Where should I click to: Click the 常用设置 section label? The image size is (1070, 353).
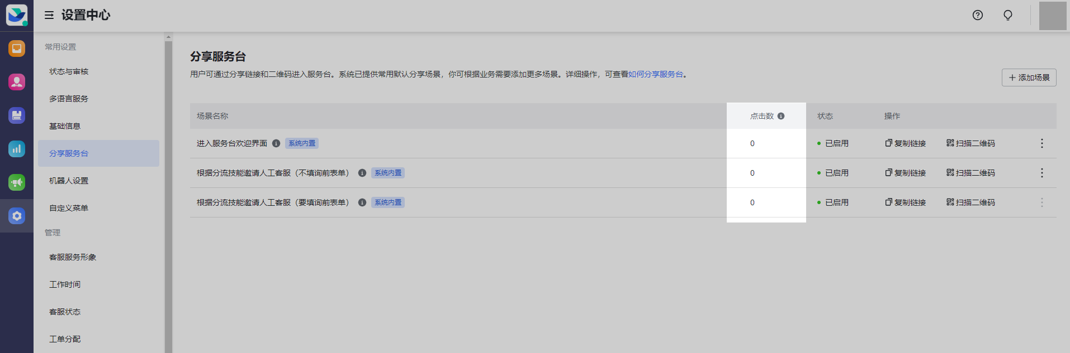coord(60,47)
